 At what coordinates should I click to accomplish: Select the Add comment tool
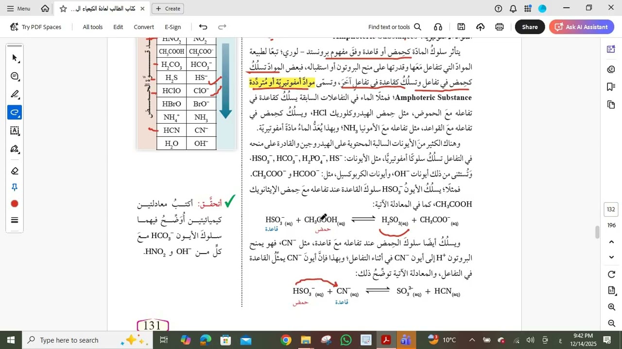(x=15, y=76)
